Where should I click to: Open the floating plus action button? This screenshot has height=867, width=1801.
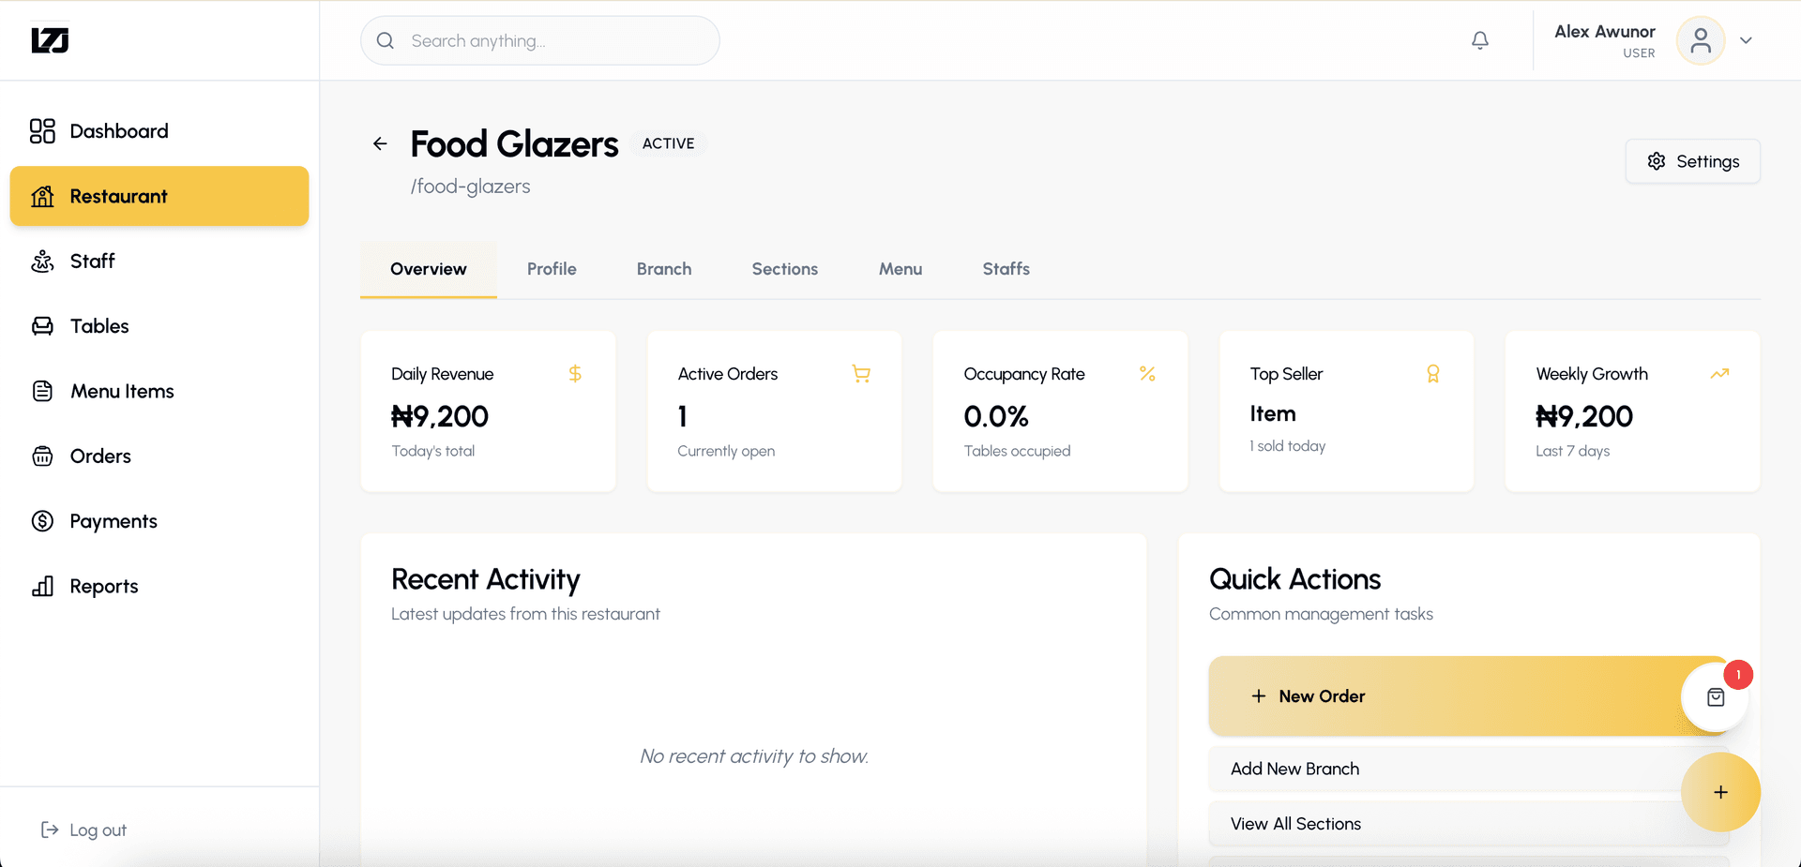pos(1720,792)
